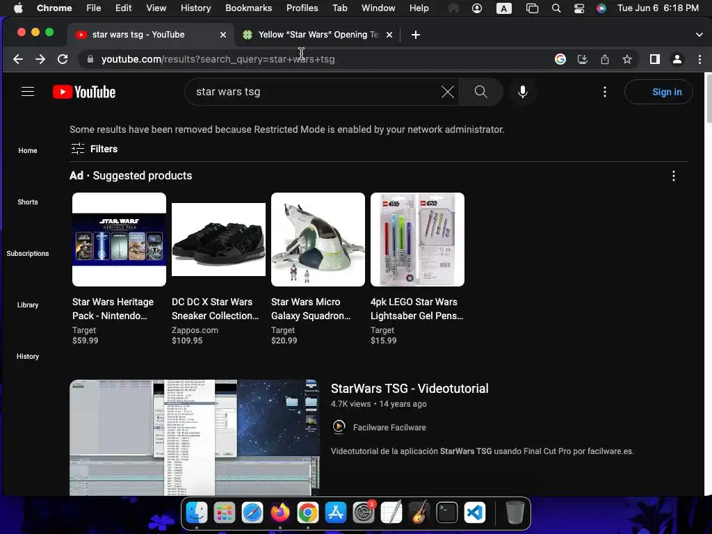Clear the search box with X icon
The height and width of the screenshot is (534, 712).
pos(447,92)
